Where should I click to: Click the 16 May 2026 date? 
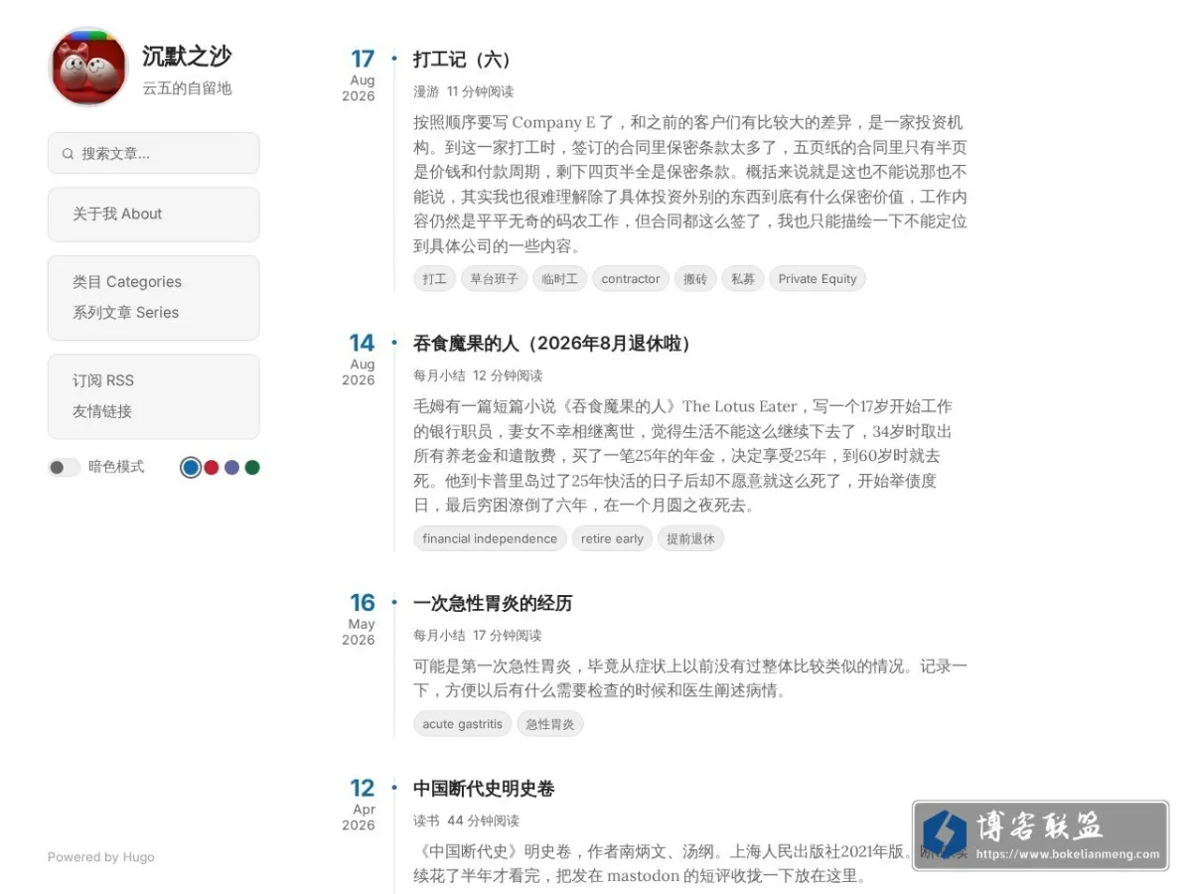(360, 620)
